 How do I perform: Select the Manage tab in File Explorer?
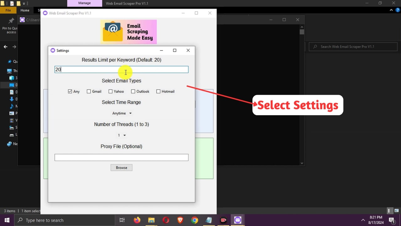click(84, 3)
